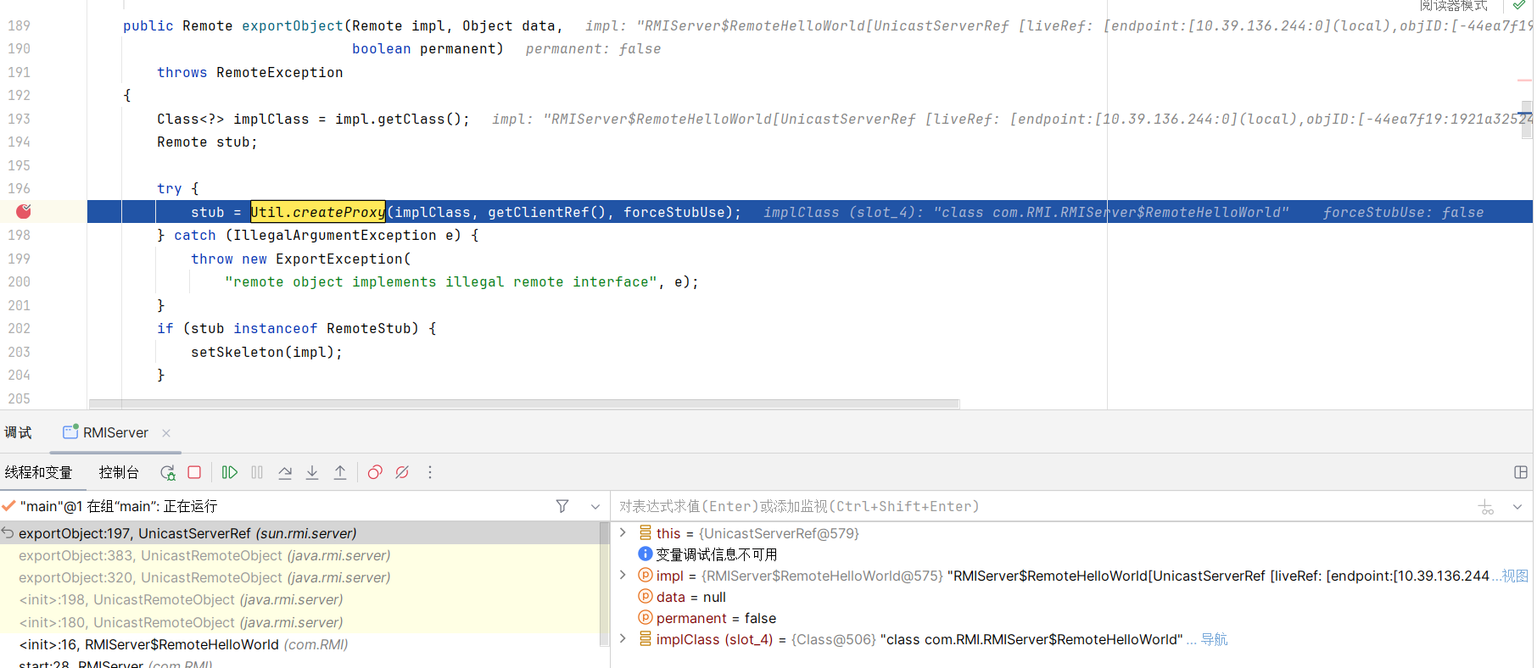The image size is (1537, 668).
Task: Close the RMIServer debug tab
Action: (x=166, y=433)
